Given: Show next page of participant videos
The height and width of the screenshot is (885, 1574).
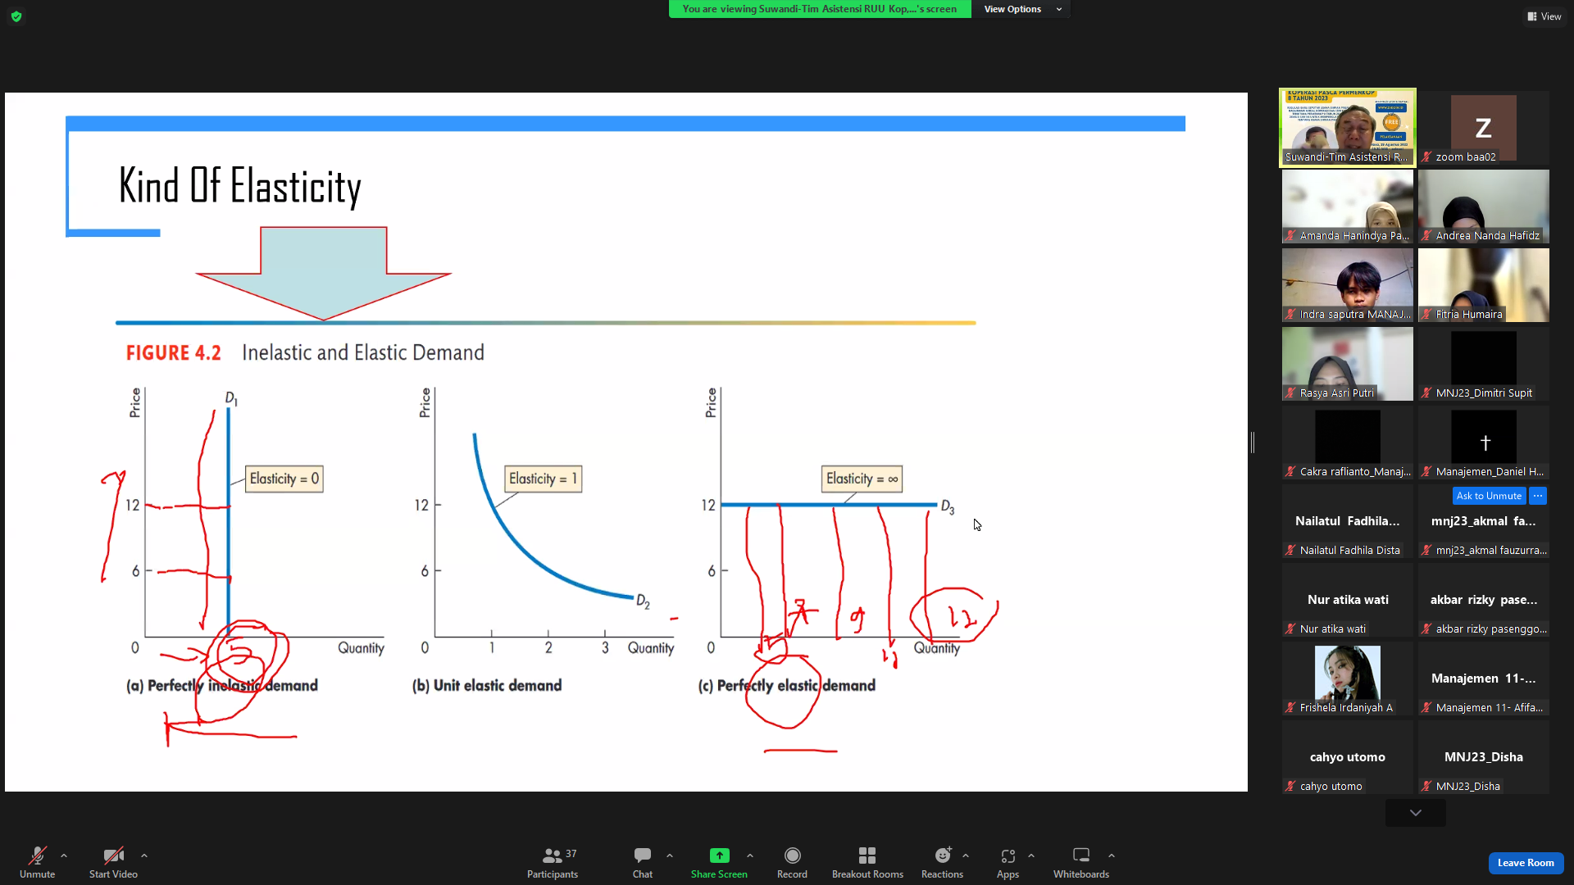Looking at the screenshot, I should (x=1416, y=813).
